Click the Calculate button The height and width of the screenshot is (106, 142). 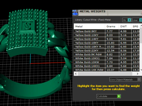coord(109,96)
